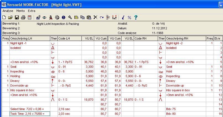The image size is (223, 117).
Task: Click the eye toolbar icon
Action: 44,17
